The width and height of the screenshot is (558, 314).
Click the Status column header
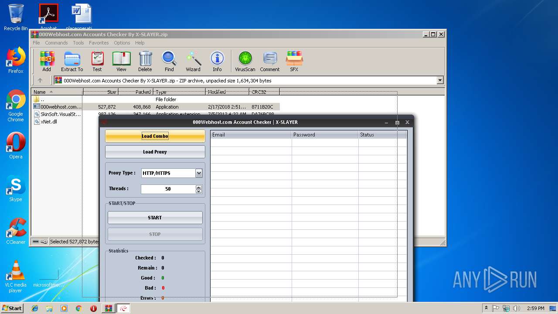point(382,135)
